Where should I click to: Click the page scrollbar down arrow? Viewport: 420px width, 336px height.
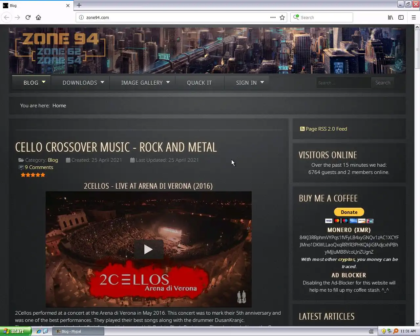[417, 323]
